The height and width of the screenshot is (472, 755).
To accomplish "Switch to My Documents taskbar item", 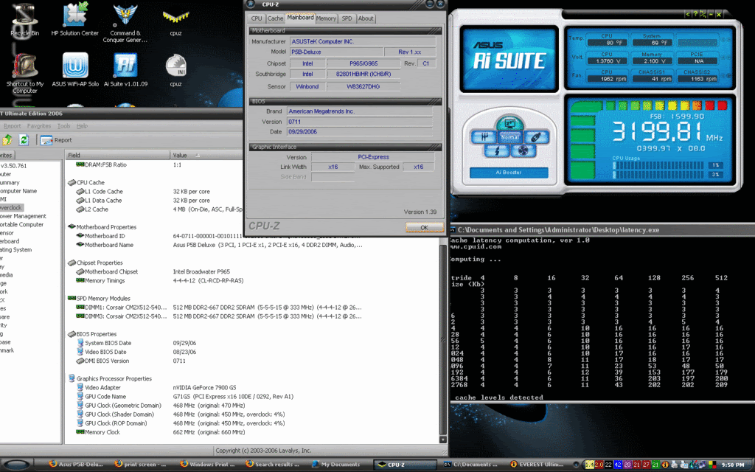I will 335,465.
